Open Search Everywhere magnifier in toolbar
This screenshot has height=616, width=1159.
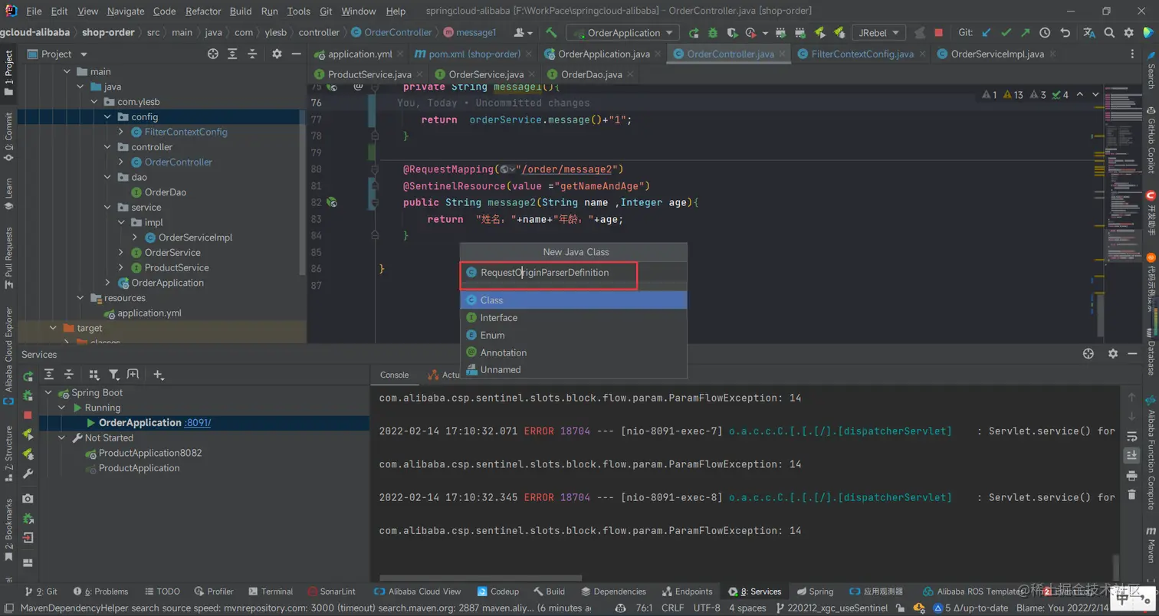[1109, 33]
